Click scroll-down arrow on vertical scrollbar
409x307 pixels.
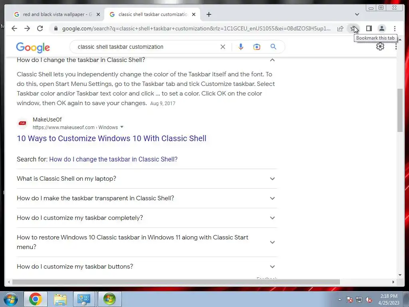point(400,275)
